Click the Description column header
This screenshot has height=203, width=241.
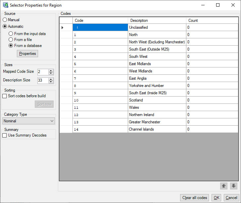(x=157, y=20)
